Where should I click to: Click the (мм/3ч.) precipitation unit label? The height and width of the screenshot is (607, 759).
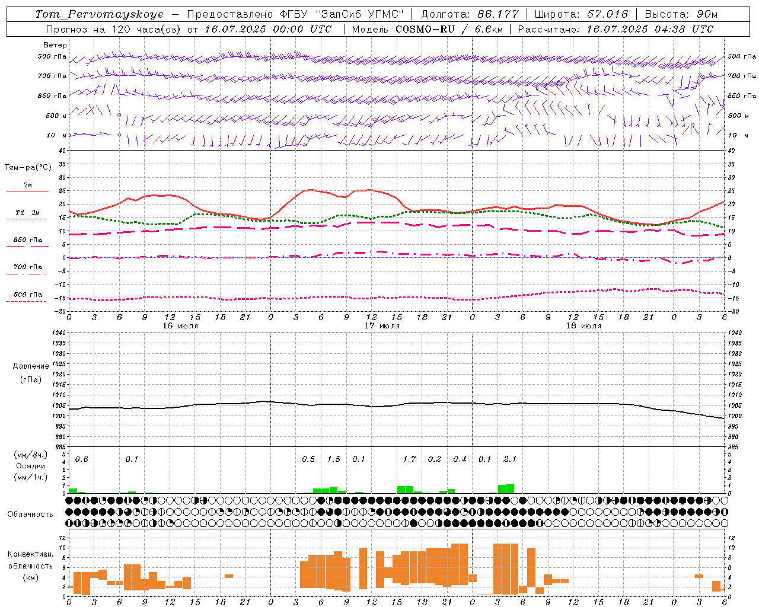[31, 455]
